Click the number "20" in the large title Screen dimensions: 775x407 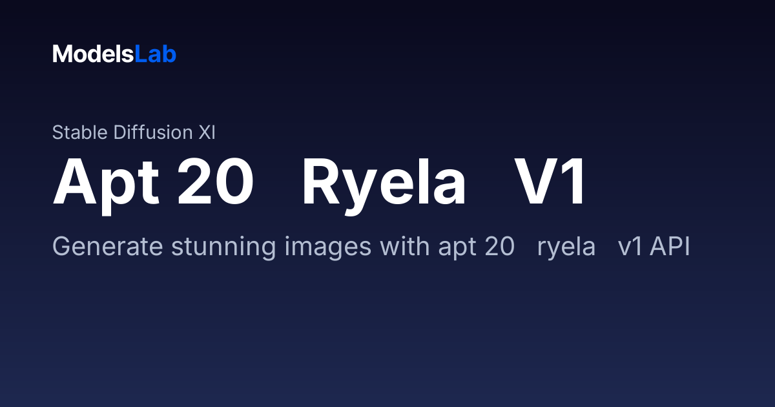pyautogui.click(x=215, y=182)
